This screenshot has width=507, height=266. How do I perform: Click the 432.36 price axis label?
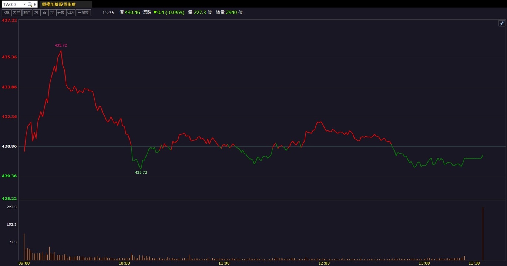[x=10, y=117]
